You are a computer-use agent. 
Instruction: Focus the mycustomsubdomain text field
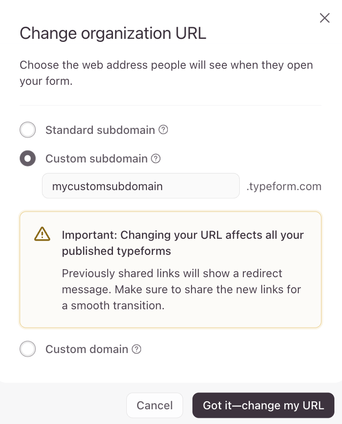click(141, 186)
